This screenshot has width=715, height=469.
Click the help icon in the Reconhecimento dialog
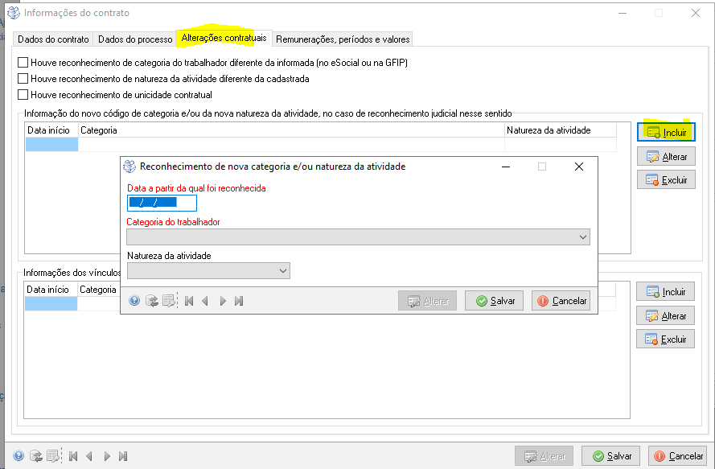click(134, 301)
